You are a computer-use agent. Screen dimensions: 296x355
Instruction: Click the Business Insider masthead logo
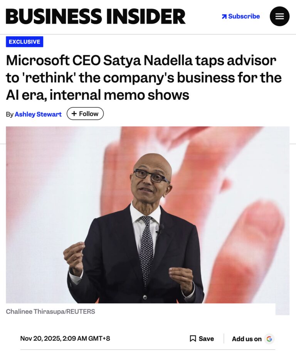pyautogui.click(x=94, y=17)
